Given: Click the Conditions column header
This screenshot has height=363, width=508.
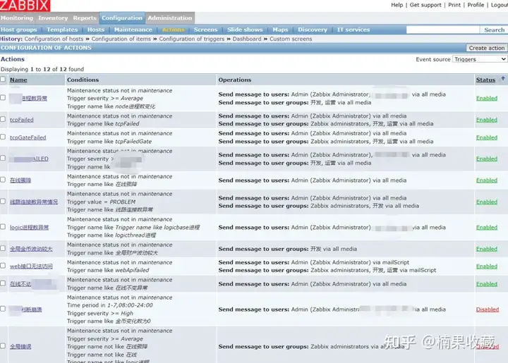Looking at the screenshot, I should pos(83,80).
